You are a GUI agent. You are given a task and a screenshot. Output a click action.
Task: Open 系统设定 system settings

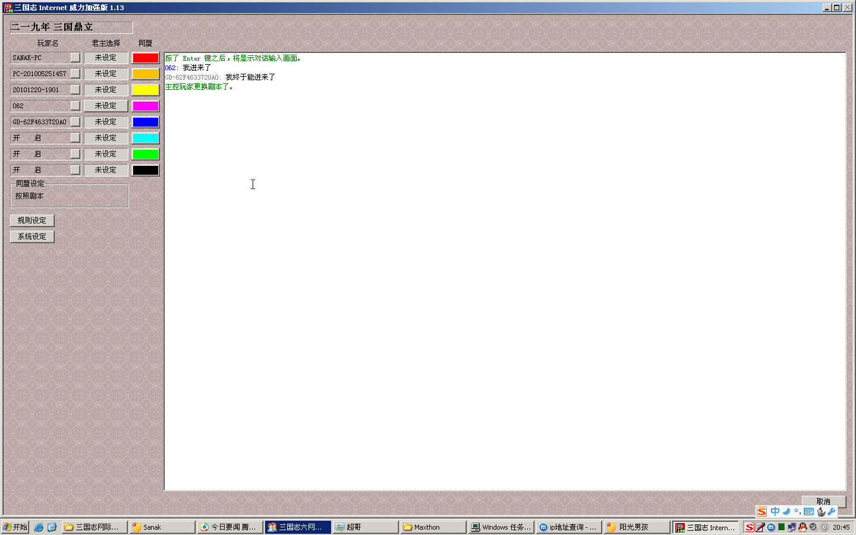coord(32,237)
